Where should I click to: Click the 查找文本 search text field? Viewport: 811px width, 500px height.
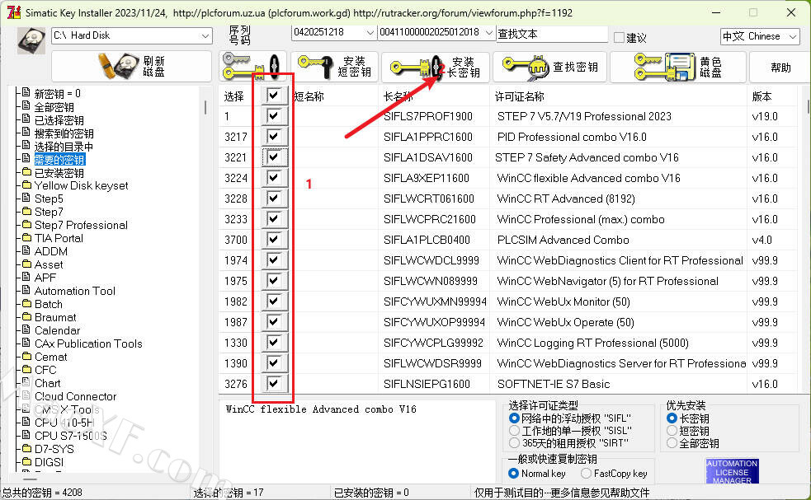tap(551, 34)
